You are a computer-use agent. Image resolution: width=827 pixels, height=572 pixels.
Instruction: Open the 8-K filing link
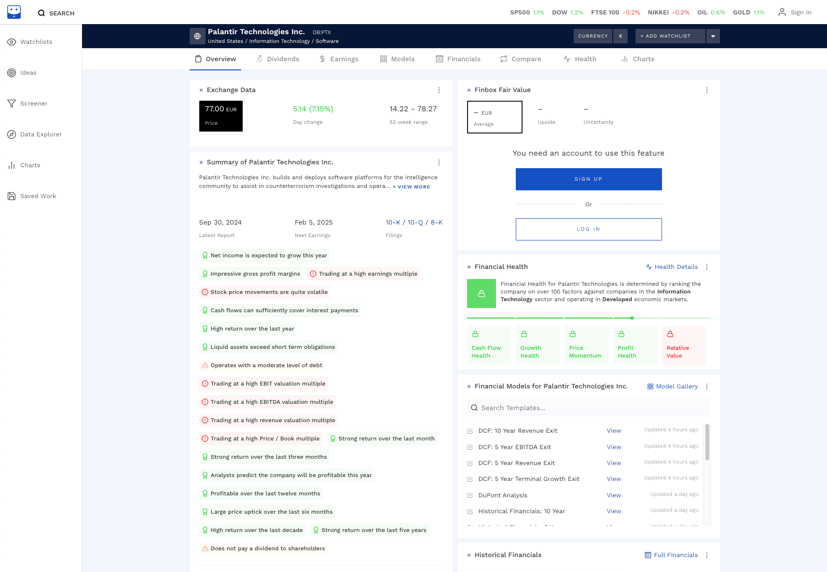pyautogui.click(x=437, y=222)
